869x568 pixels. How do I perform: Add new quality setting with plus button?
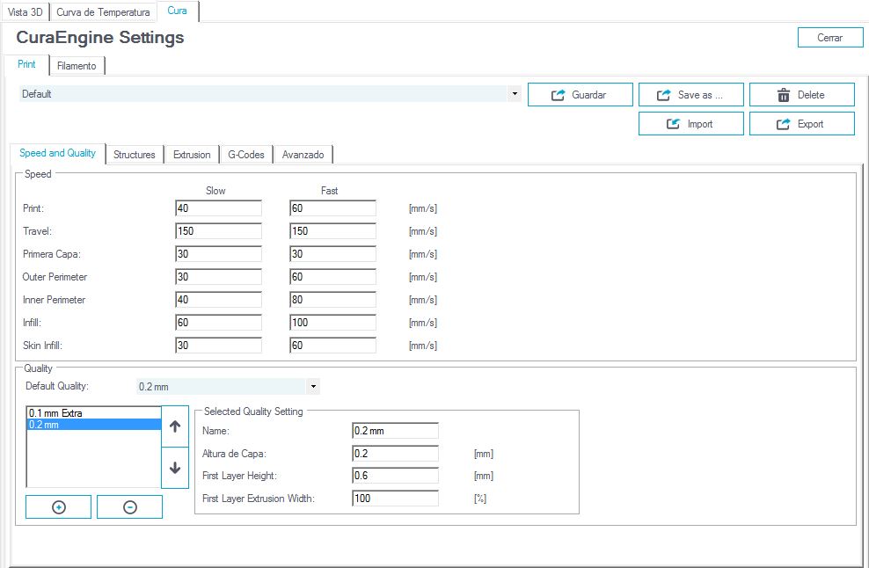58,507
